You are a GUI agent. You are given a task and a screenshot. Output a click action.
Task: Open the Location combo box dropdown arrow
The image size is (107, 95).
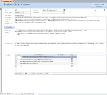pyautogui.click(x=64, y=10)
